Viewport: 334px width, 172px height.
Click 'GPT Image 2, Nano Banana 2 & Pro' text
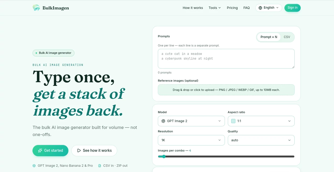click(65, 166)
